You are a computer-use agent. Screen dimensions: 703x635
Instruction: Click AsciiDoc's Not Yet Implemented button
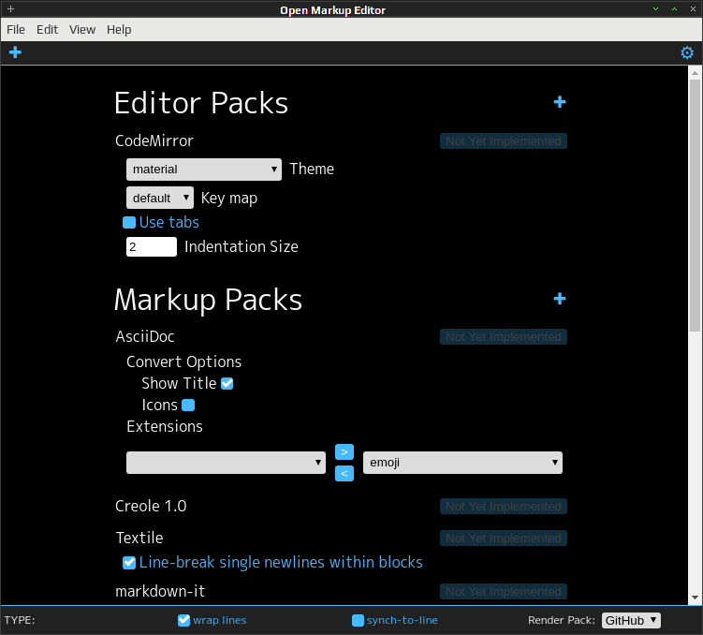pyautogui.click(x=504, y=337)
